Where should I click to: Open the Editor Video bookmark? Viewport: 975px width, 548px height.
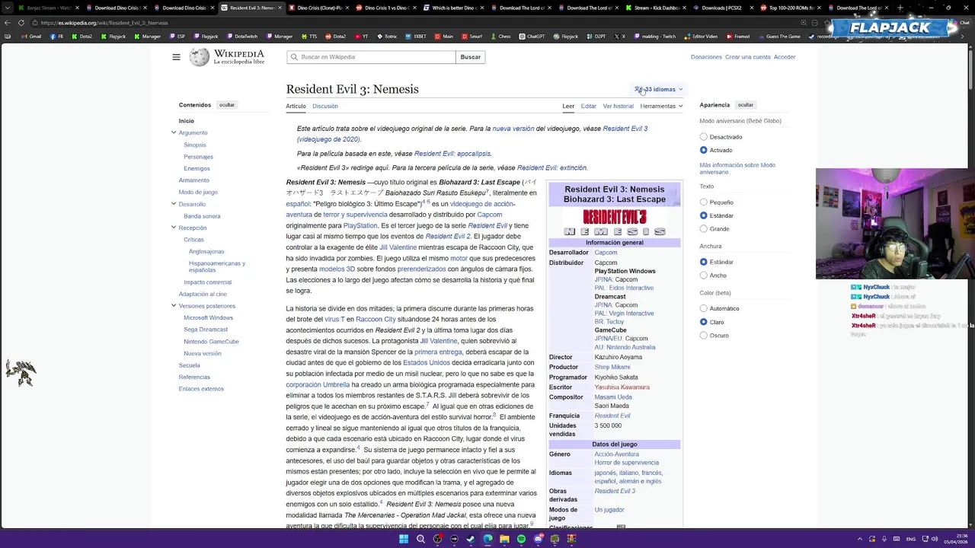701,37
